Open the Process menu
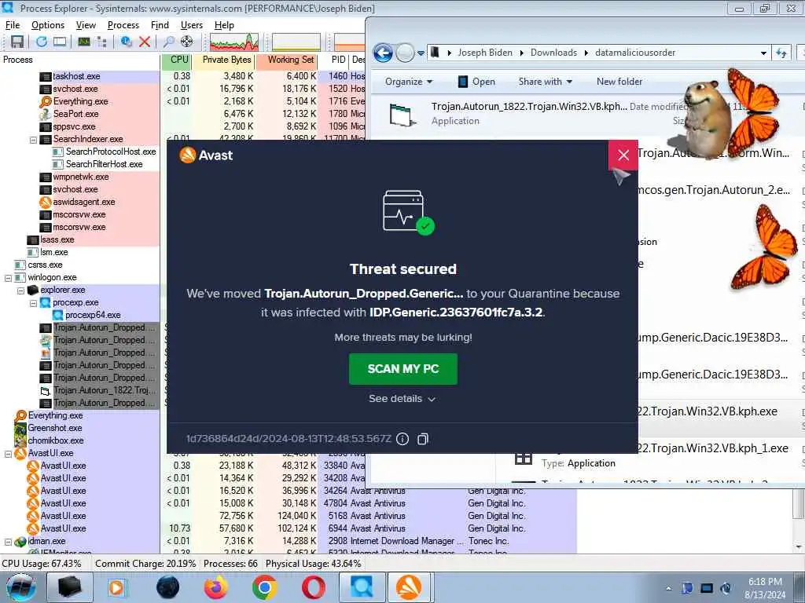 tap(123, 25)
